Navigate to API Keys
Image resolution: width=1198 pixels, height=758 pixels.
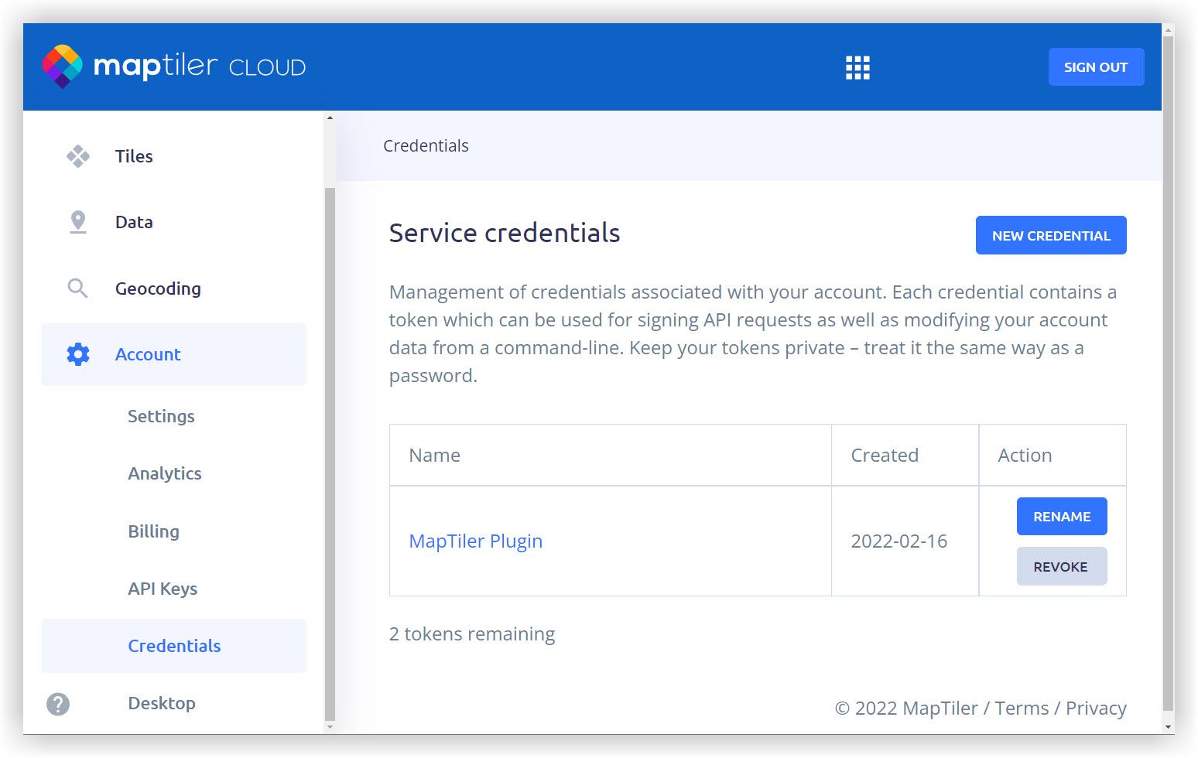[163, 589]
